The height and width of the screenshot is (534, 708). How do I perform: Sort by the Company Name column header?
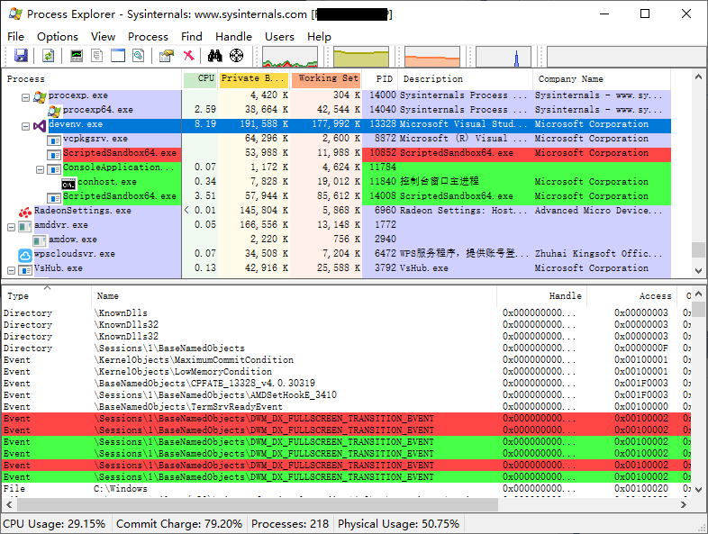pyautogui.click(x=602, y=79)
